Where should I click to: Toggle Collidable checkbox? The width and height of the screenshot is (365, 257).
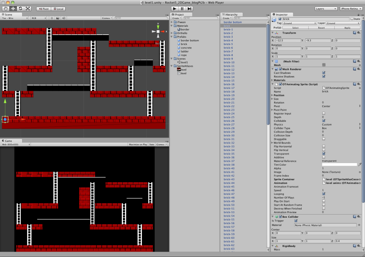(x=324, y=121)
